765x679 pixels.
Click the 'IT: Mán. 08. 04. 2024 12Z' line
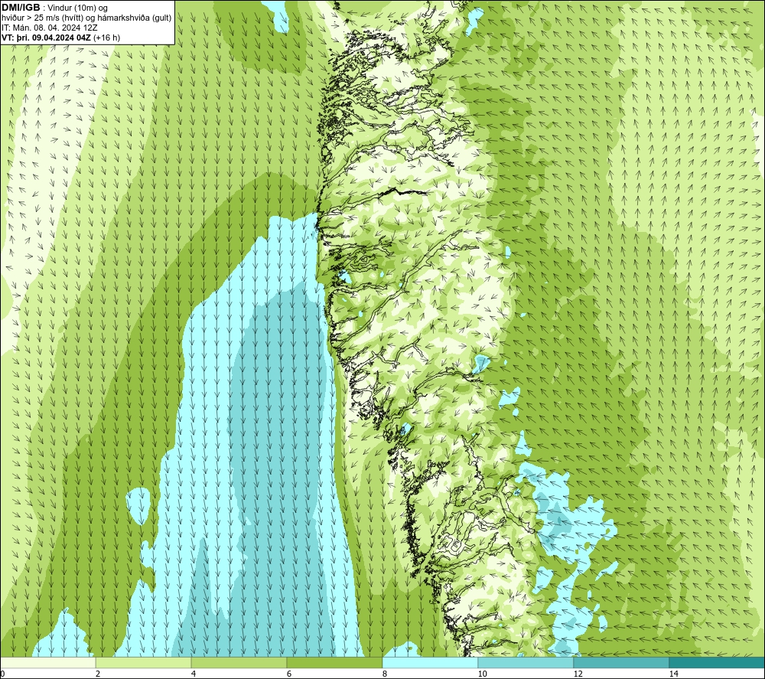tap(49, 28)
